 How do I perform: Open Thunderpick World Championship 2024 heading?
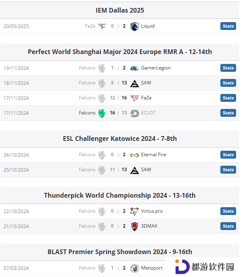(120, 195)
